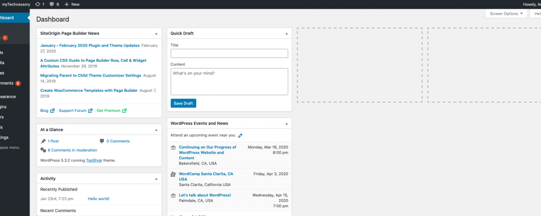This screenshot has height=216, width=541.
Task: Click the meetup icon for Bakersfield event
Action: pos(174,147)
